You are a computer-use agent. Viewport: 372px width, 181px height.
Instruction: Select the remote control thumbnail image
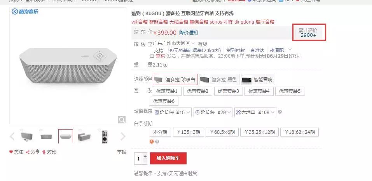(x=105, y=137)
